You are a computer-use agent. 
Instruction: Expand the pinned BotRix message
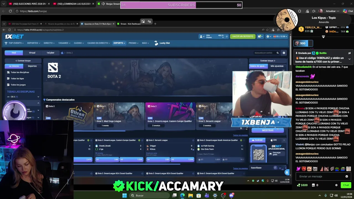[349, 59]
